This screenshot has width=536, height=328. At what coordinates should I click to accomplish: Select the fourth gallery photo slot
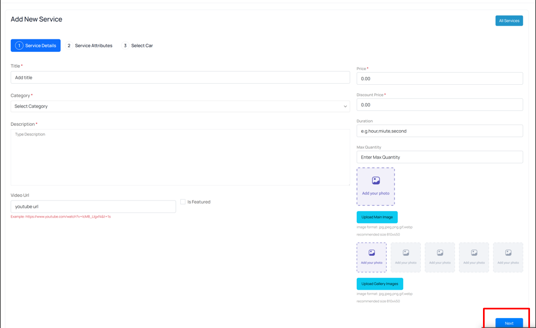(x=474, y=257)
